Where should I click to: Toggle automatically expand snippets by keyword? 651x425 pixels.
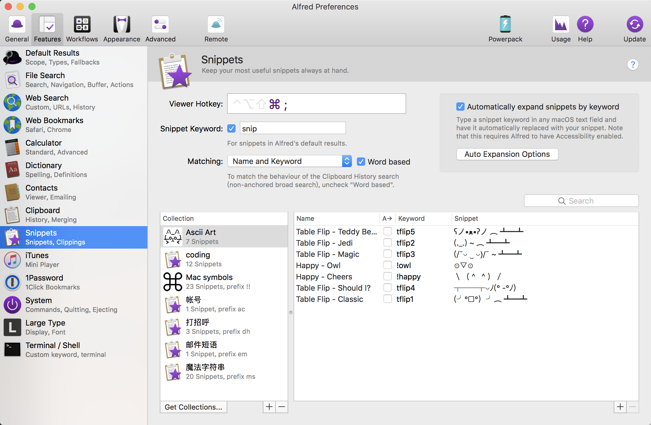tap(460, 107)
